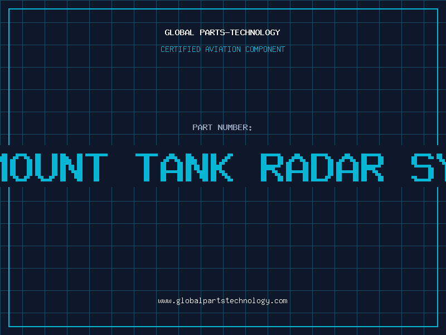
Task: Click the large RADAR word
Action: click(322, 167)
